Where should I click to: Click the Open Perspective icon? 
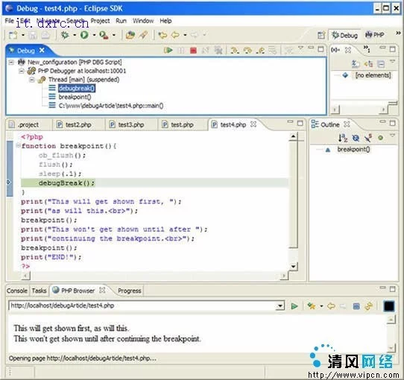coord(321,35)
